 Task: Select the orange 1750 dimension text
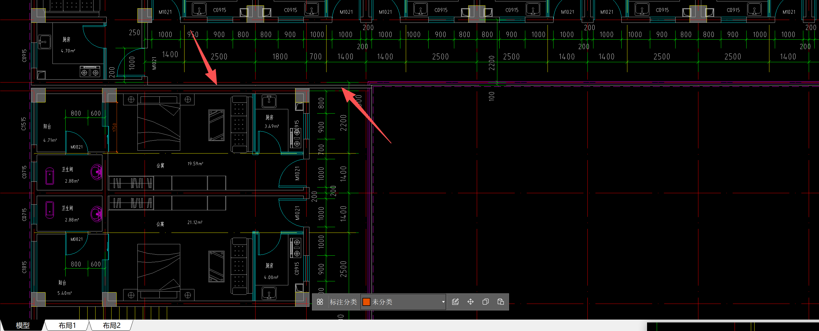114,127
